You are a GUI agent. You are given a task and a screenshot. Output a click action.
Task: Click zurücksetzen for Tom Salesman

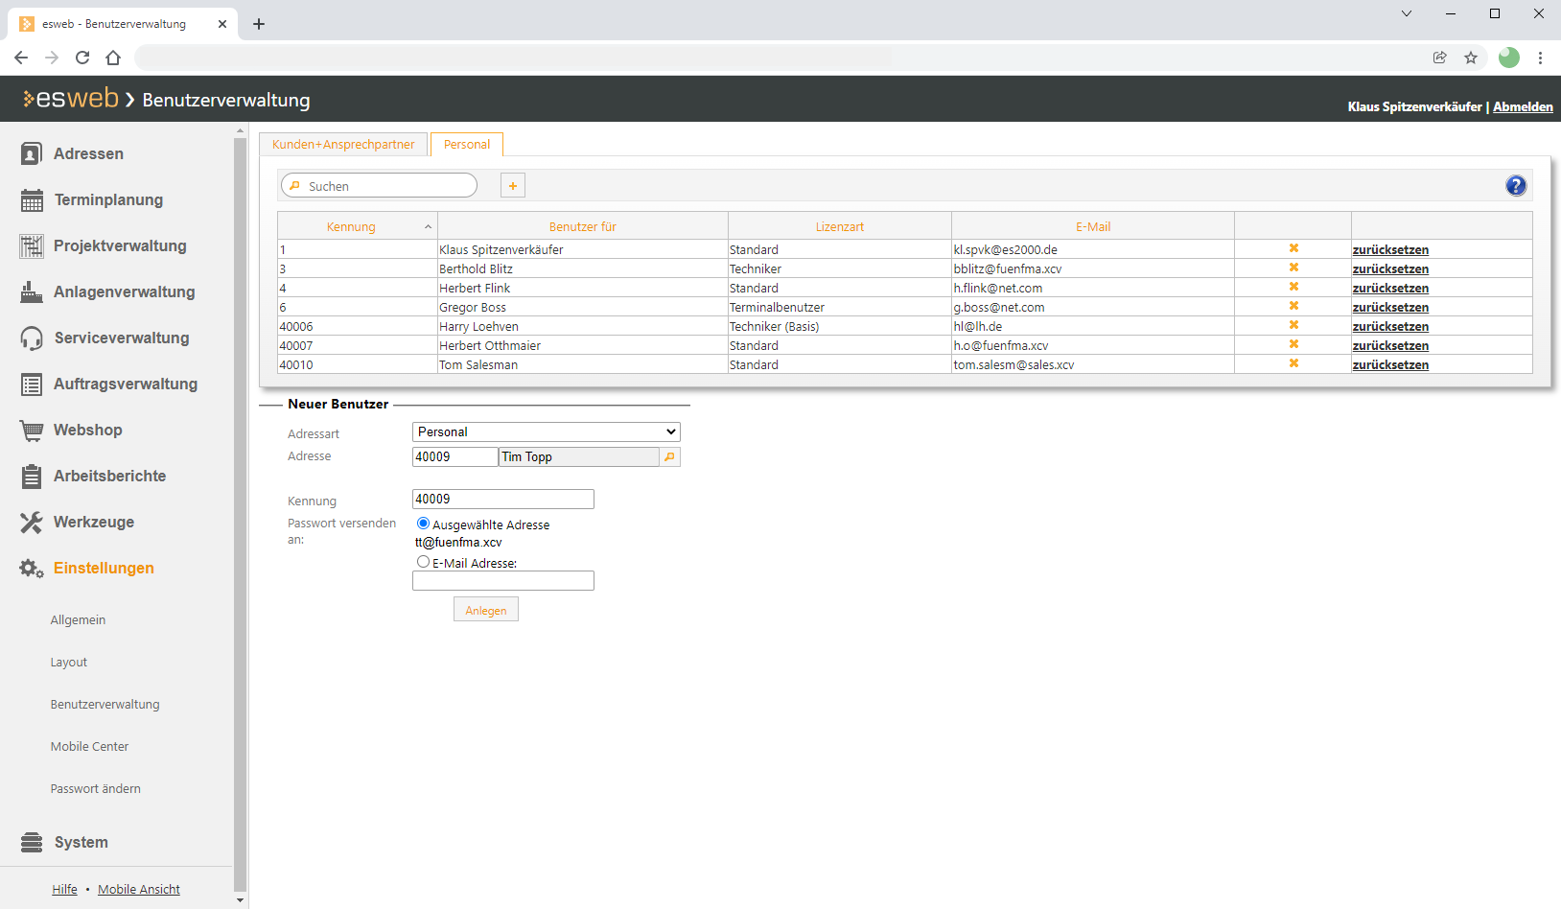1390,364
